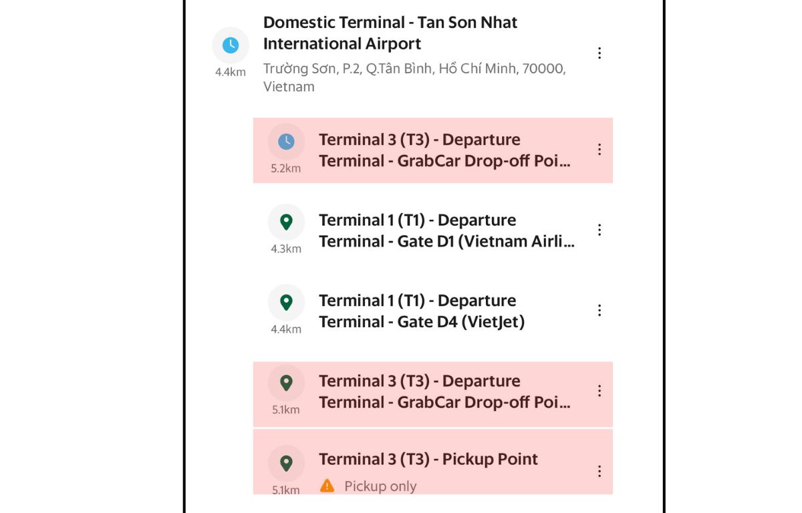Select Terminal 3 (T3) - Pickup Point
The image size is (802, 513).
(x=428, y=460)
